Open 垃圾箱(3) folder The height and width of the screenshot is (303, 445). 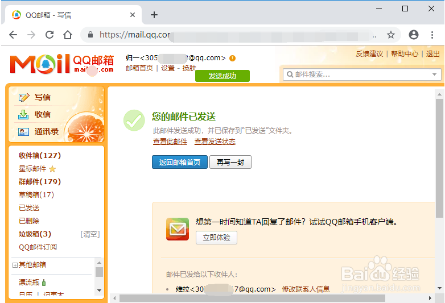tap(35, 234)
